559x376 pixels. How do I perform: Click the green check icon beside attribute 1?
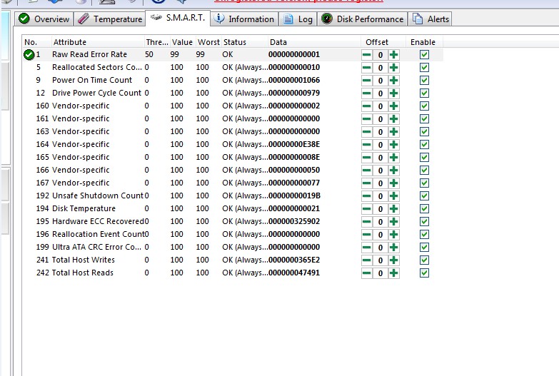pos(29,54)
